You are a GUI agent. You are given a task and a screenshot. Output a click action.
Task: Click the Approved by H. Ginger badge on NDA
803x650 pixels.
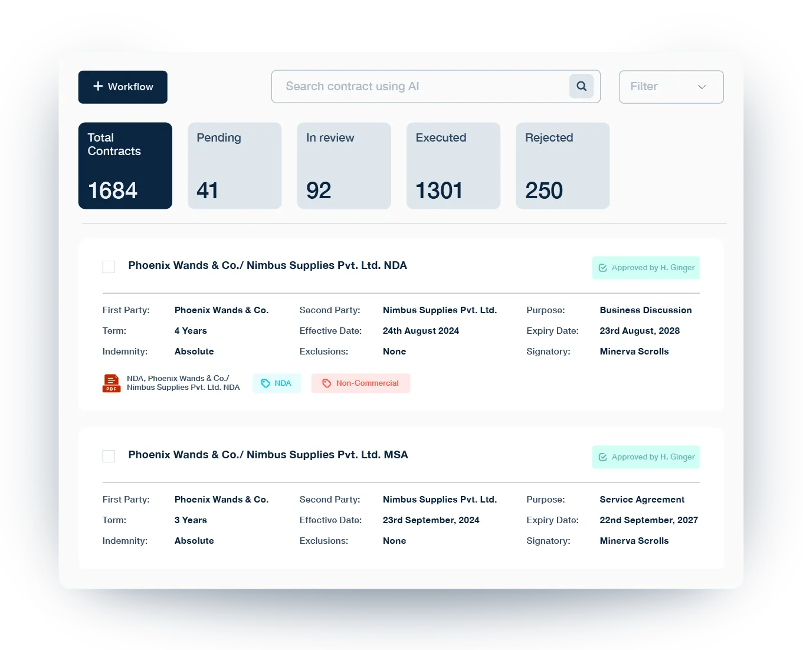[x=645, y=267]
